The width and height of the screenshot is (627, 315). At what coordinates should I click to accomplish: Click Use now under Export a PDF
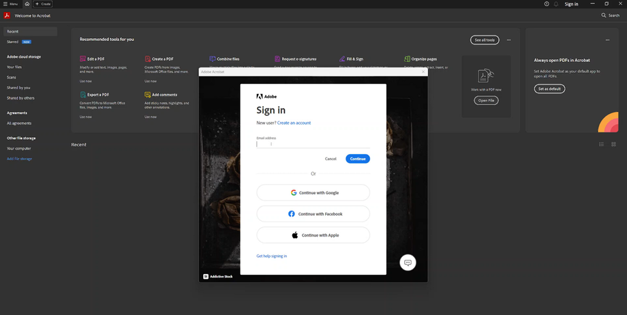click(x=86, y=117)
